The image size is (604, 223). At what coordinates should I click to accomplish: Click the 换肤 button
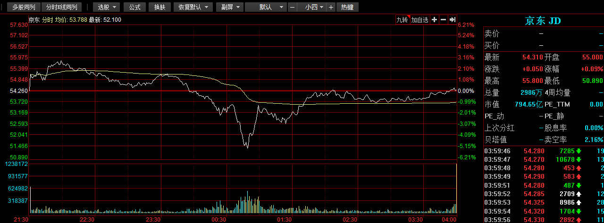tap(160, 7)
